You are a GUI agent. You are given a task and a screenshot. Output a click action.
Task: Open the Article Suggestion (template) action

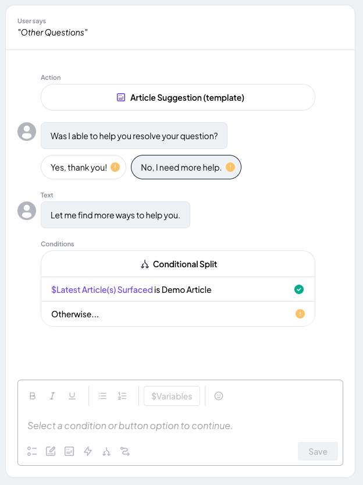pos(178,97)
